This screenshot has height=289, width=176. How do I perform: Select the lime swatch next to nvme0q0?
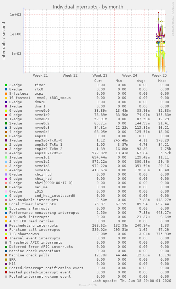point(6,111)
